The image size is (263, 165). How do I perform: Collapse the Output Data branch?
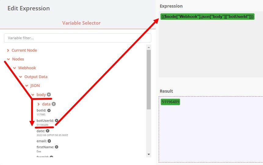[x=21, y=77]
